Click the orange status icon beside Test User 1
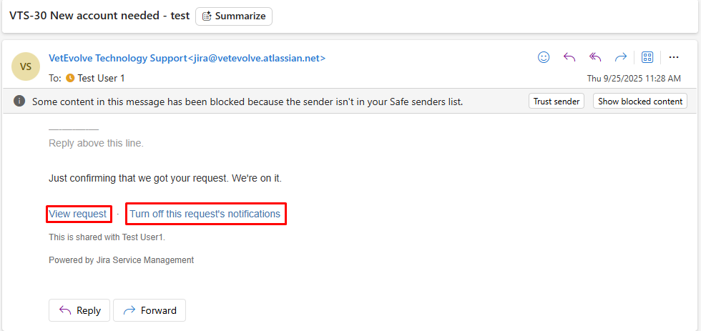The width and height of the screenshot is (701, 331). [x=70, y=78]
